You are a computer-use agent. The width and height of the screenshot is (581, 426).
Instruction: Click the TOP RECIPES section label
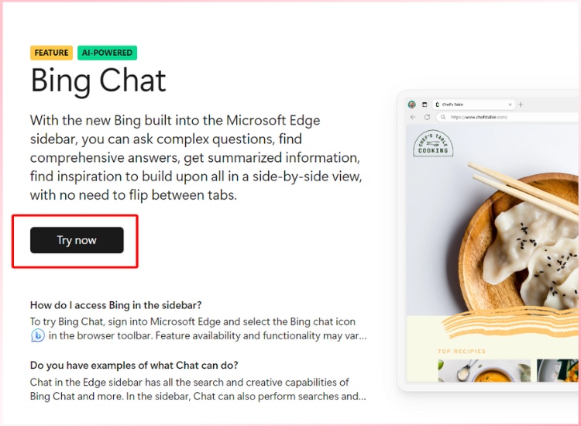(x=462, y=351)
